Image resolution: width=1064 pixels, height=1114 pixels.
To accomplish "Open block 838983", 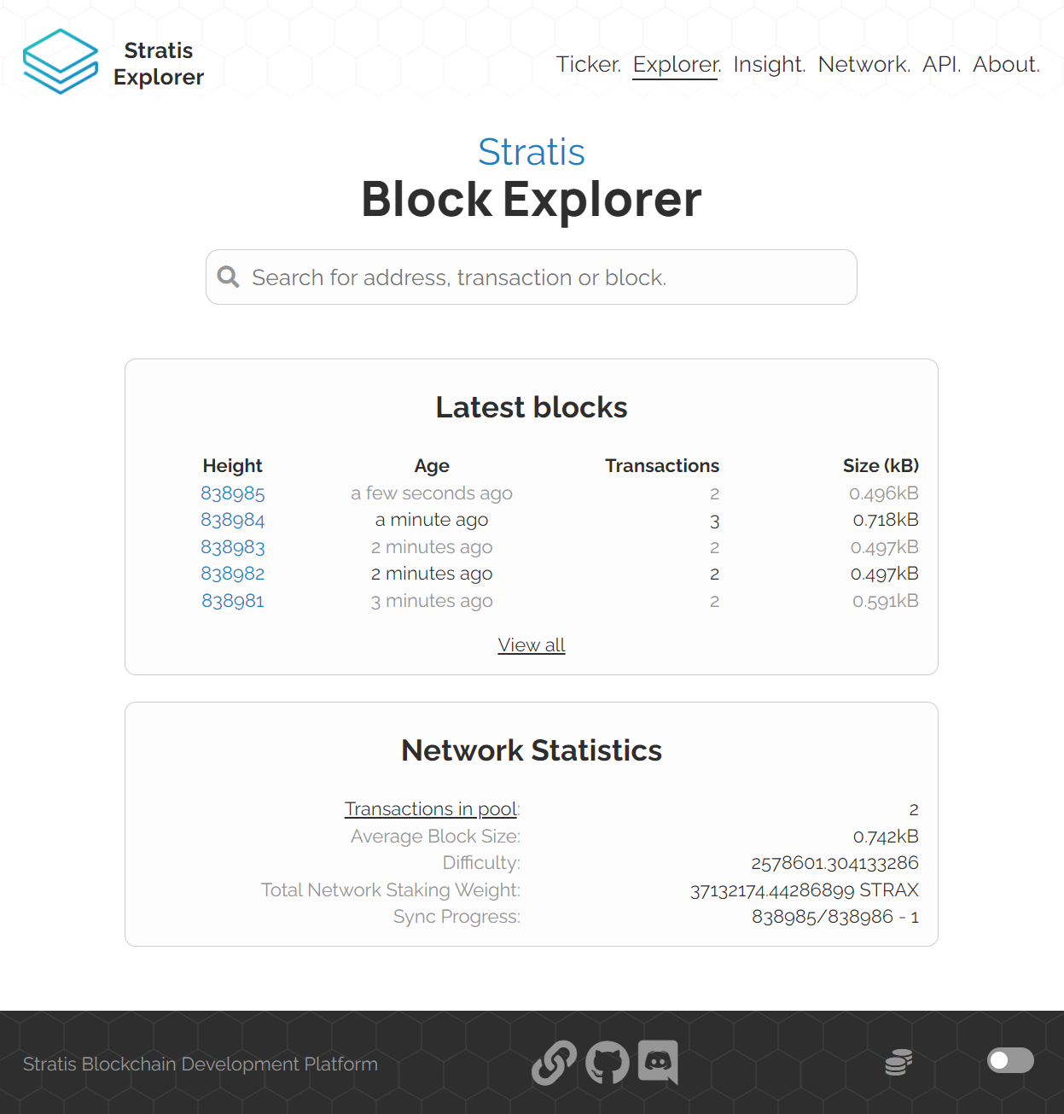I will pyautogui.click(x=233, y=547).
